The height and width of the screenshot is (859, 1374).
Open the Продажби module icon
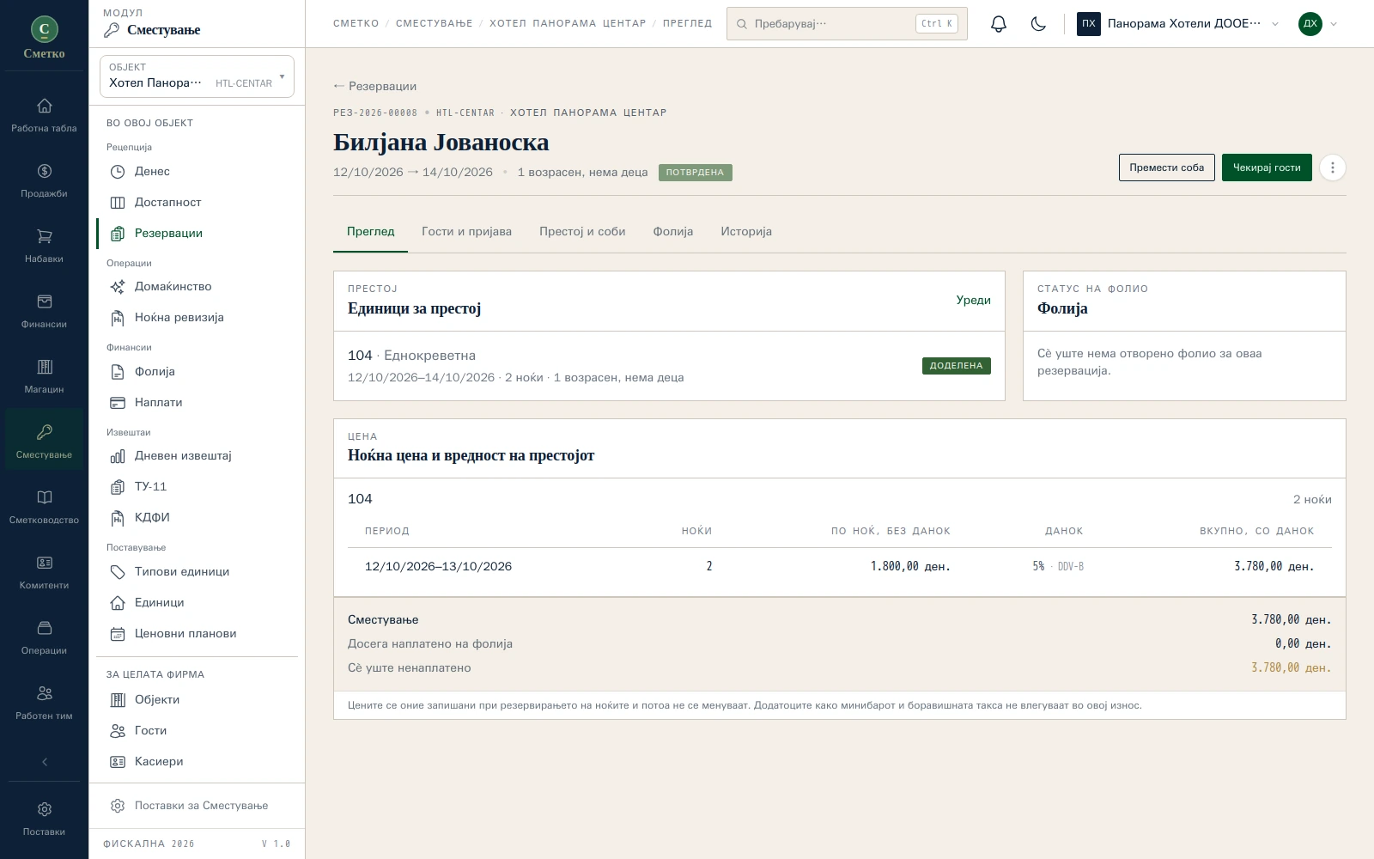(44, 180)
